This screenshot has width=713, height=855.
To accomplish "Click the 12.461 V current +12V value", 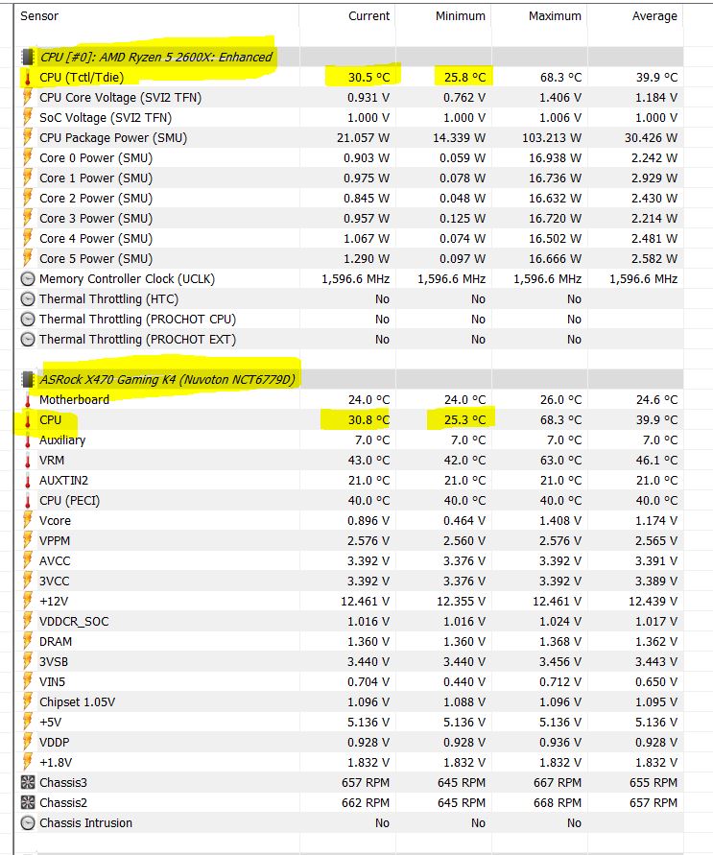I will click(366, 602).
